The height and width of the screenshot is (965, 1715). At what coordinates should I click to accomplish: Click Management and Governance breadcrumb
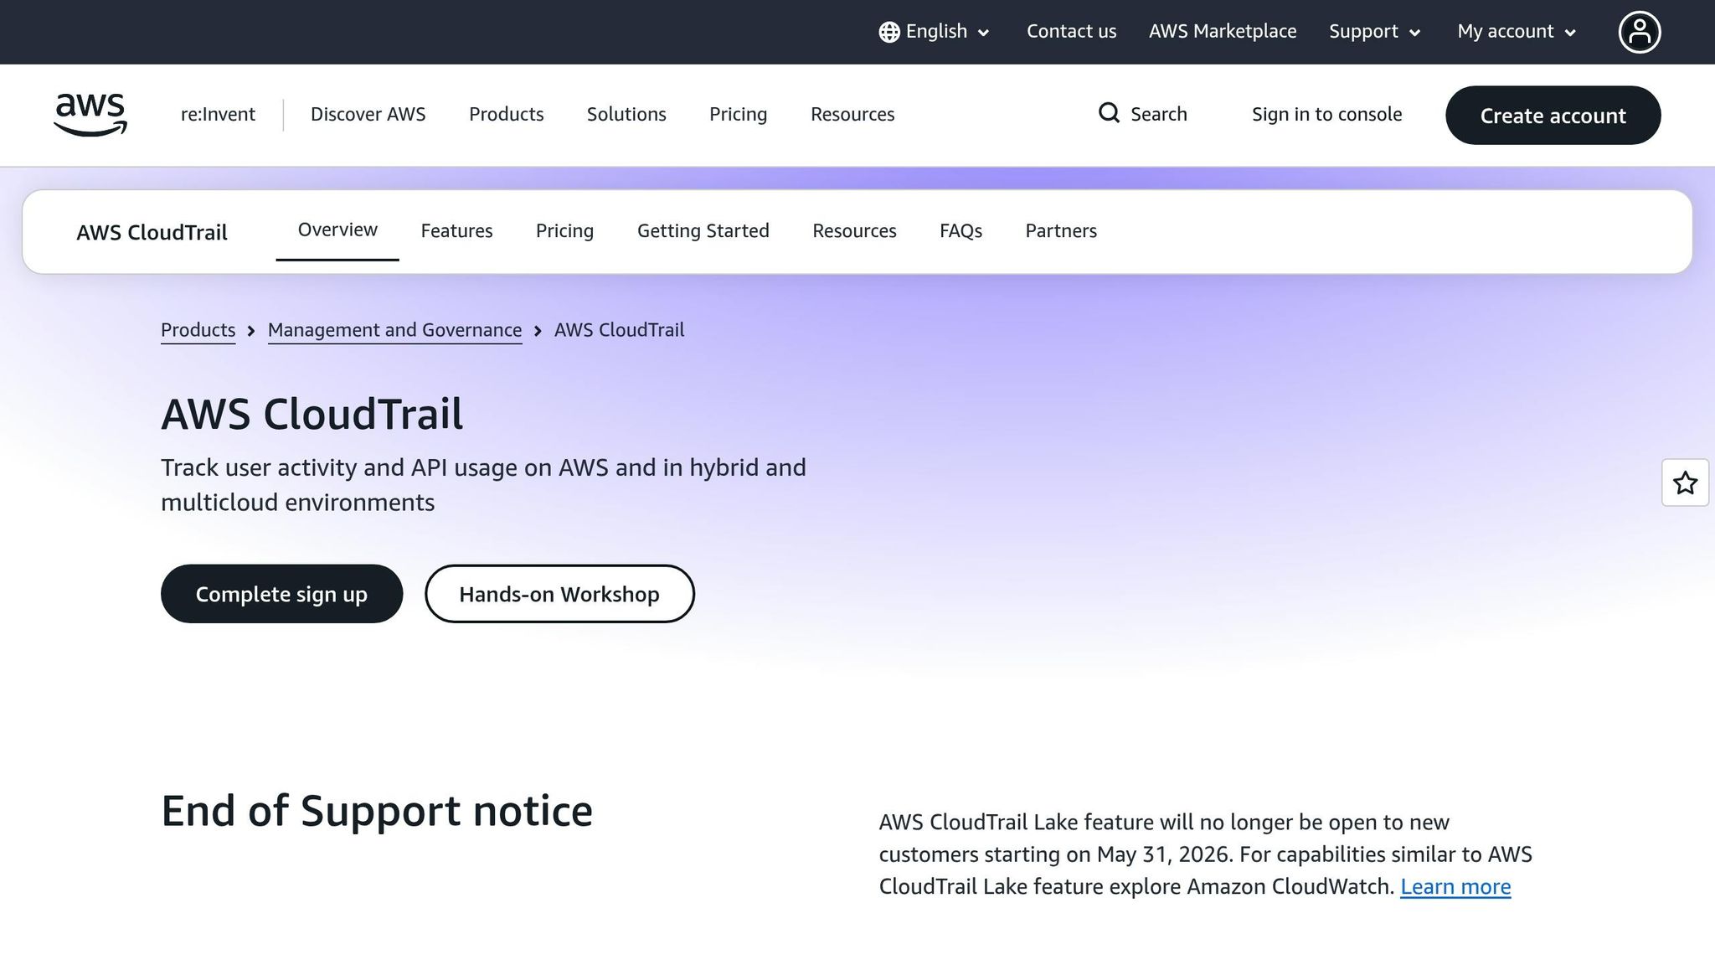click(394, 330)
